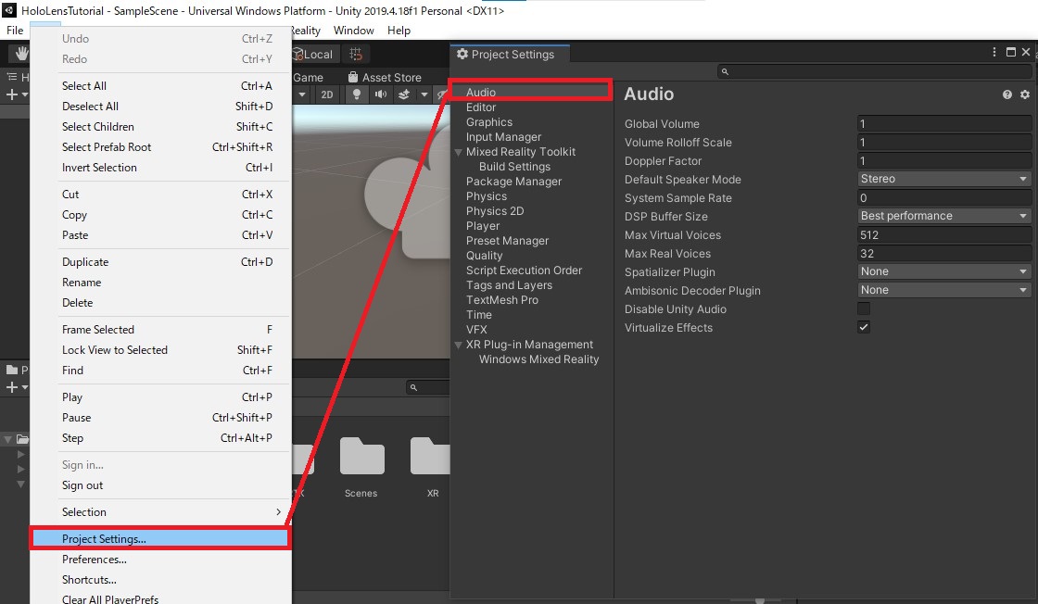Open the Ambisonic Decoder Plugin dropdown
This screenshot has width=1038, height=604.
[944, 290]
